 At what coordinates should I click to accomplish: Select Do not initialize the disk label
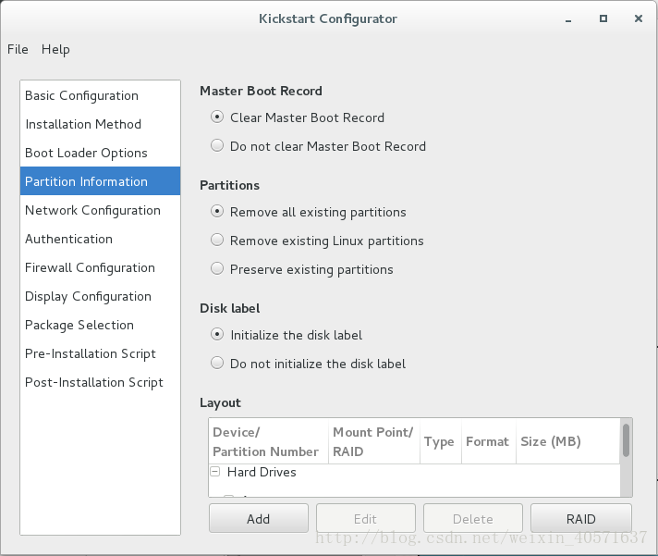click(217, 364)
